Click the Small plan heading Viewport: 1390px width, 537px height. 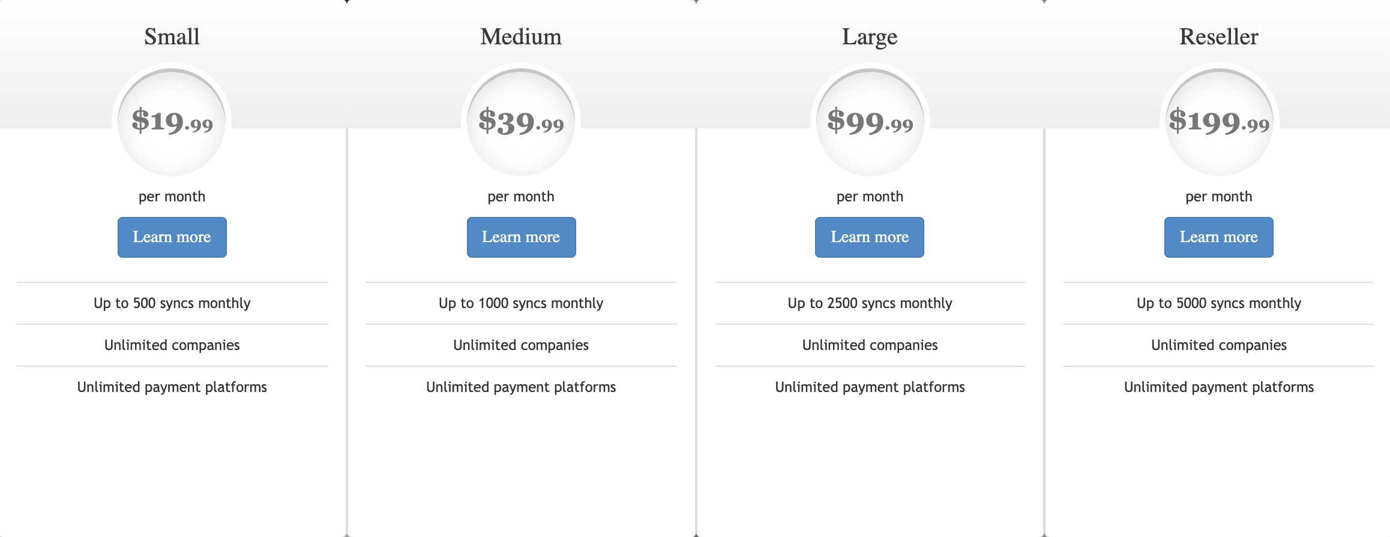[172, 37]
